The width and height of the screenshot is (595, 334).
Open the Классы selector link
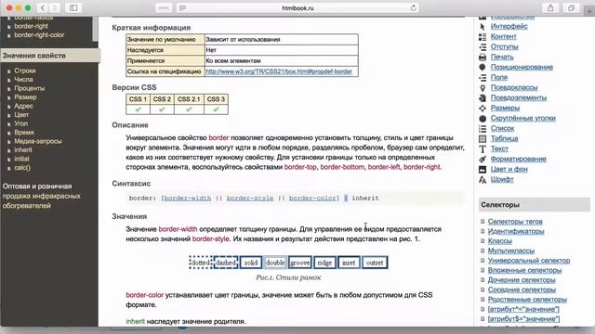500,241
